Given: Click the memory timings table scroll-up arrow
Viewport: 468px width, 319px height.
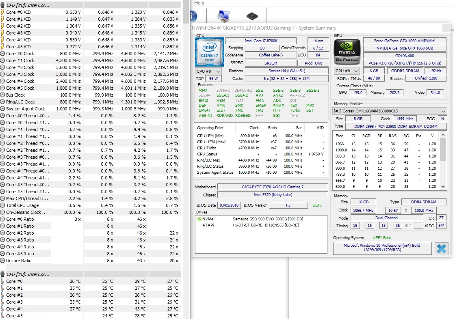Looking at the screenshot, I should [x=443, y=135].
